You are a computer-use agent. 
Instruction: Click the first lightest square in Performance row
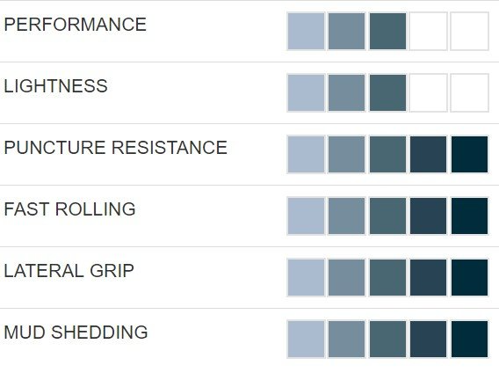[x=306, y=32]
